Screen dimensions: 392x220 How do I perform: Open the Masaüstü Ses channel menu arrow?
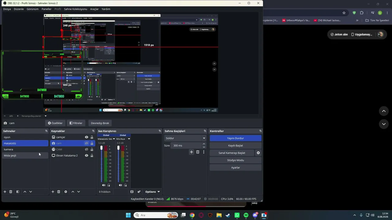(x=114, y=139)
